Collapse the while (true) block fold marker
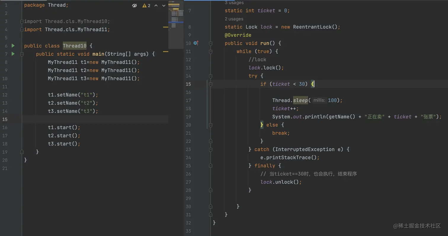Image resolution: width=448 pixels, height=236 pixels. [x=210, y=52]
